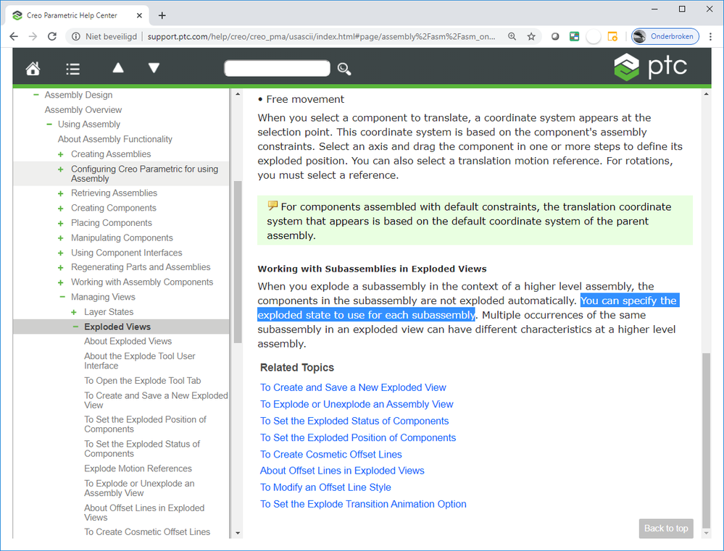
Task: Open Chrome's three-dot menu
Action: (x=710, y=36)
